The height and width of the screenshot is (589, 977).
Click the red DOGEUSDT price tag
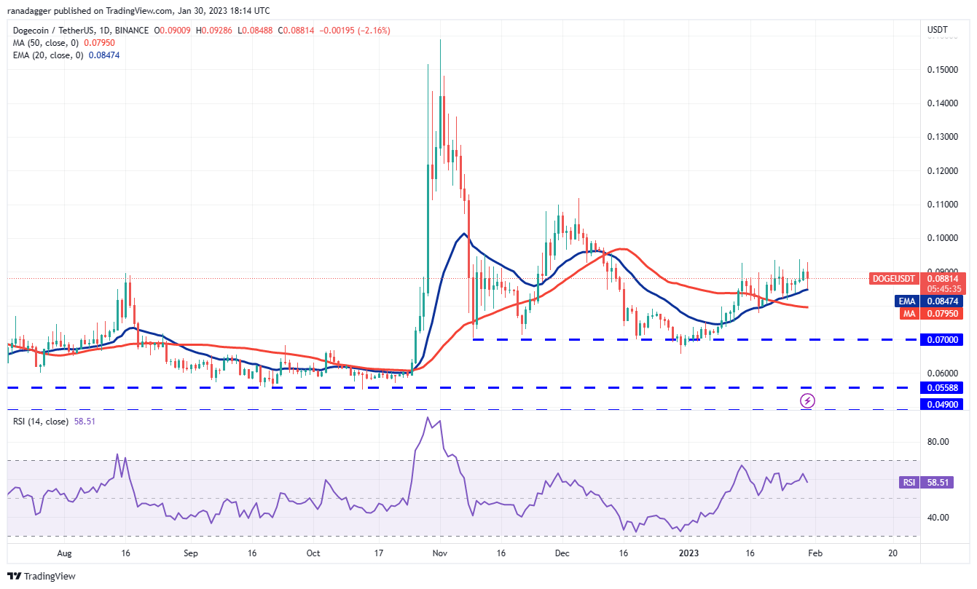(x=893, y=278)
